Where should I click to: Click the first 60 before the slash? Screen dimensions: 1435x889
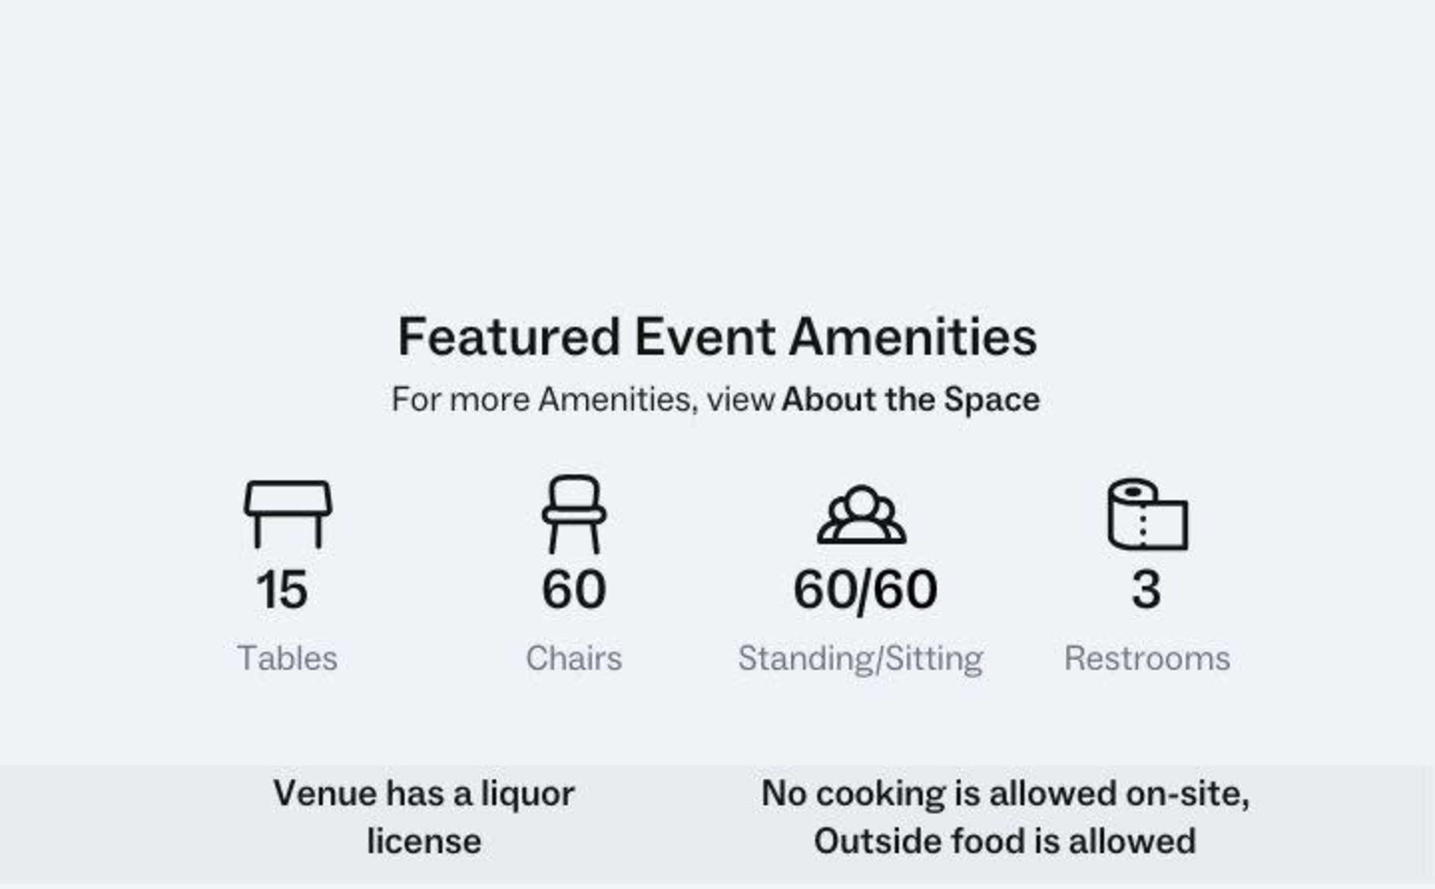coord(824,590)
